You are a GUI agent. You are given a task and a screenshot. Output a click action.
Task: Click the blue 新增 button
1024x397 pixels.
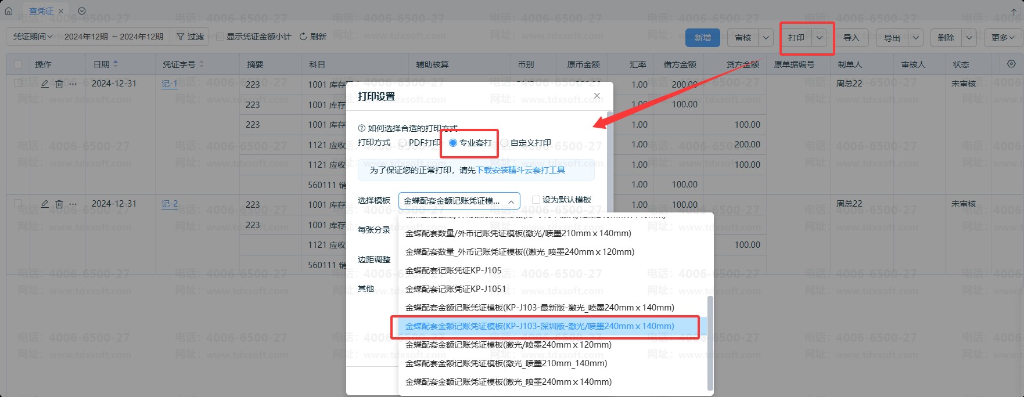click(x=702, y=38)
